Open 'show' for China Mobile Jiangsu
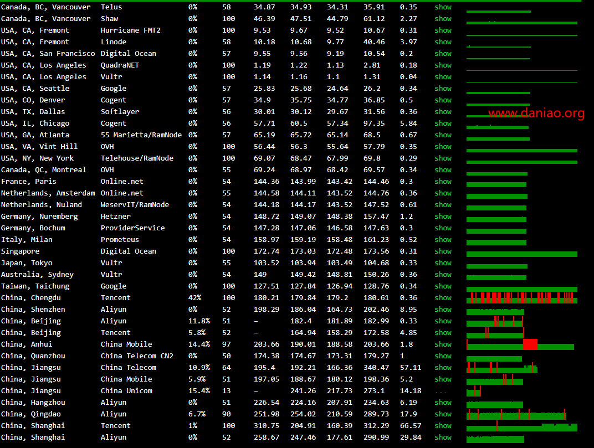Viewport: 594px width, 448px height. click(443, 379)
